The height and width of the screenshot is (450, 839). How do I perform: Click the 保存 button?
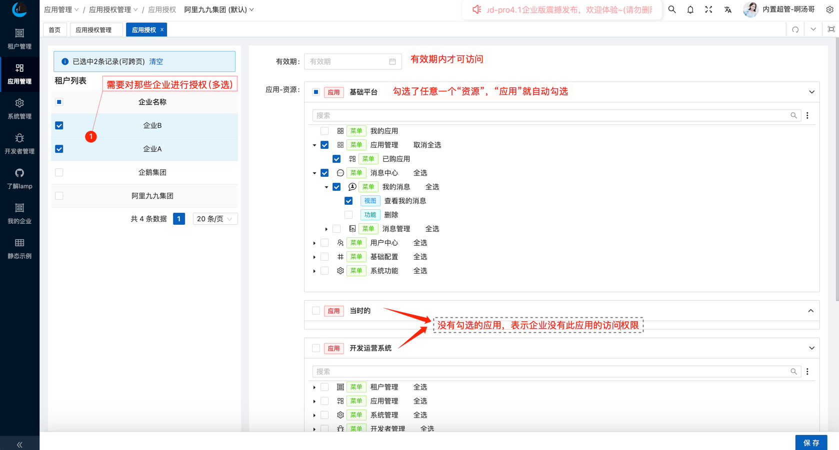coord(810,443)
